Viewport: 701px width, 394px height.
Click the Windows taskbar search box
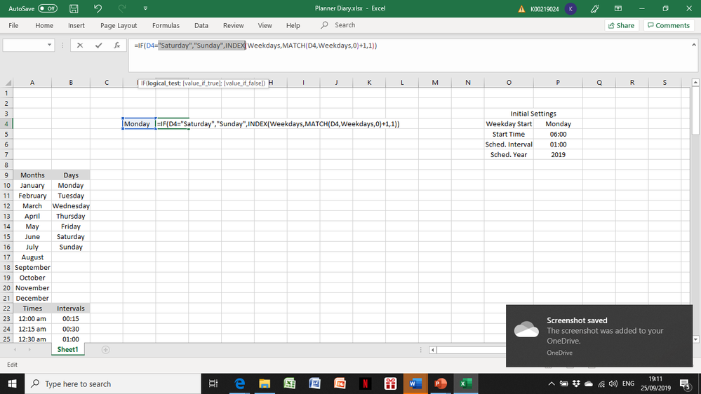pos(113,383)
